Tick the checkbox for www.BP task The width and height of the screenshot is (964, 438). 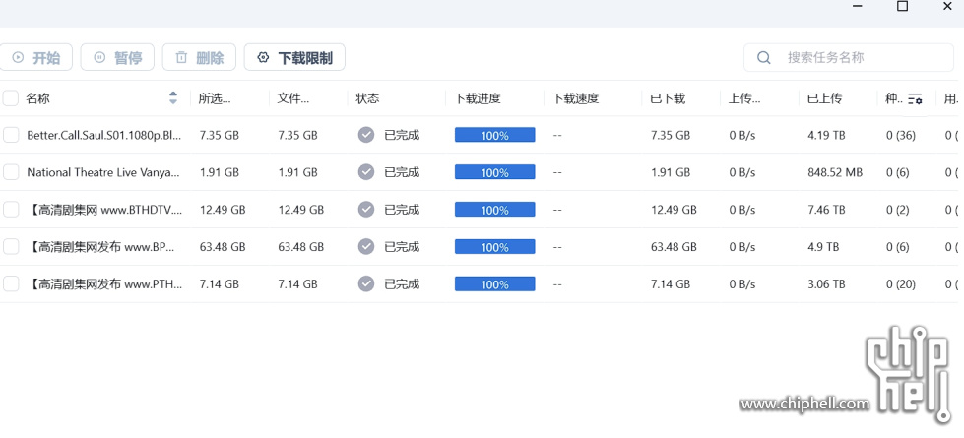coord(11,247)
